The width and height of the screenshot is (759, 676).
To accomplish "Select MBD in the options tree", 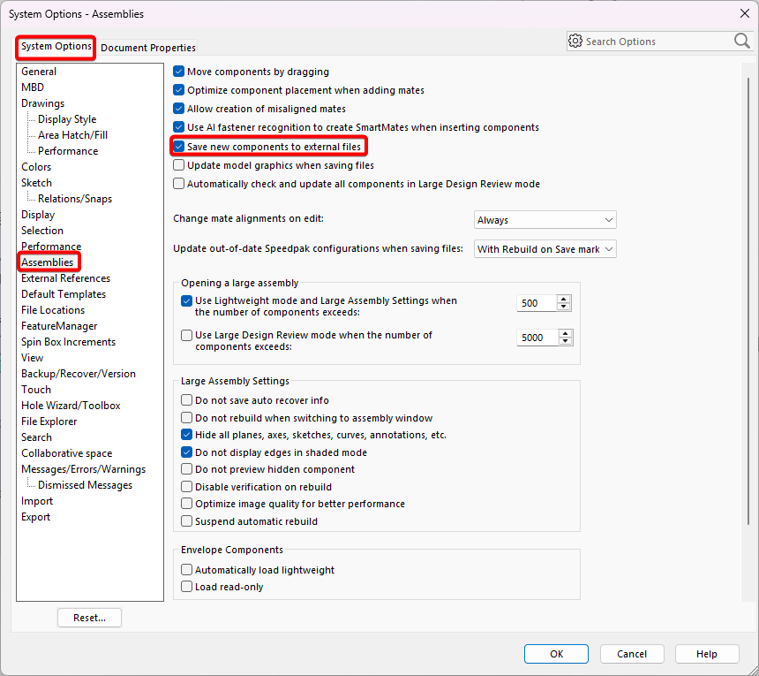I will pos(33,87).
